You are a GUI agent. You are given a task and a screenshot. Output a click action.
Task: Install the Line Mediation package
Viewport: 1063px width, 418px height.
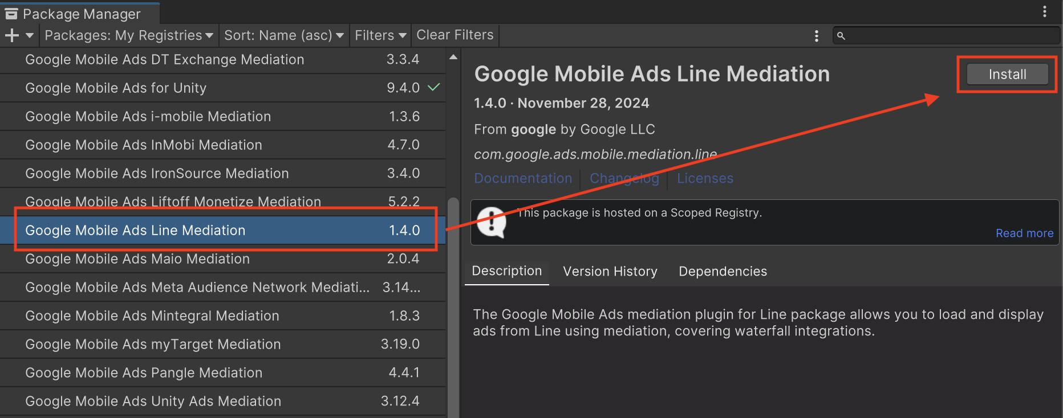pyautogui.click(x=1007, y=75)
